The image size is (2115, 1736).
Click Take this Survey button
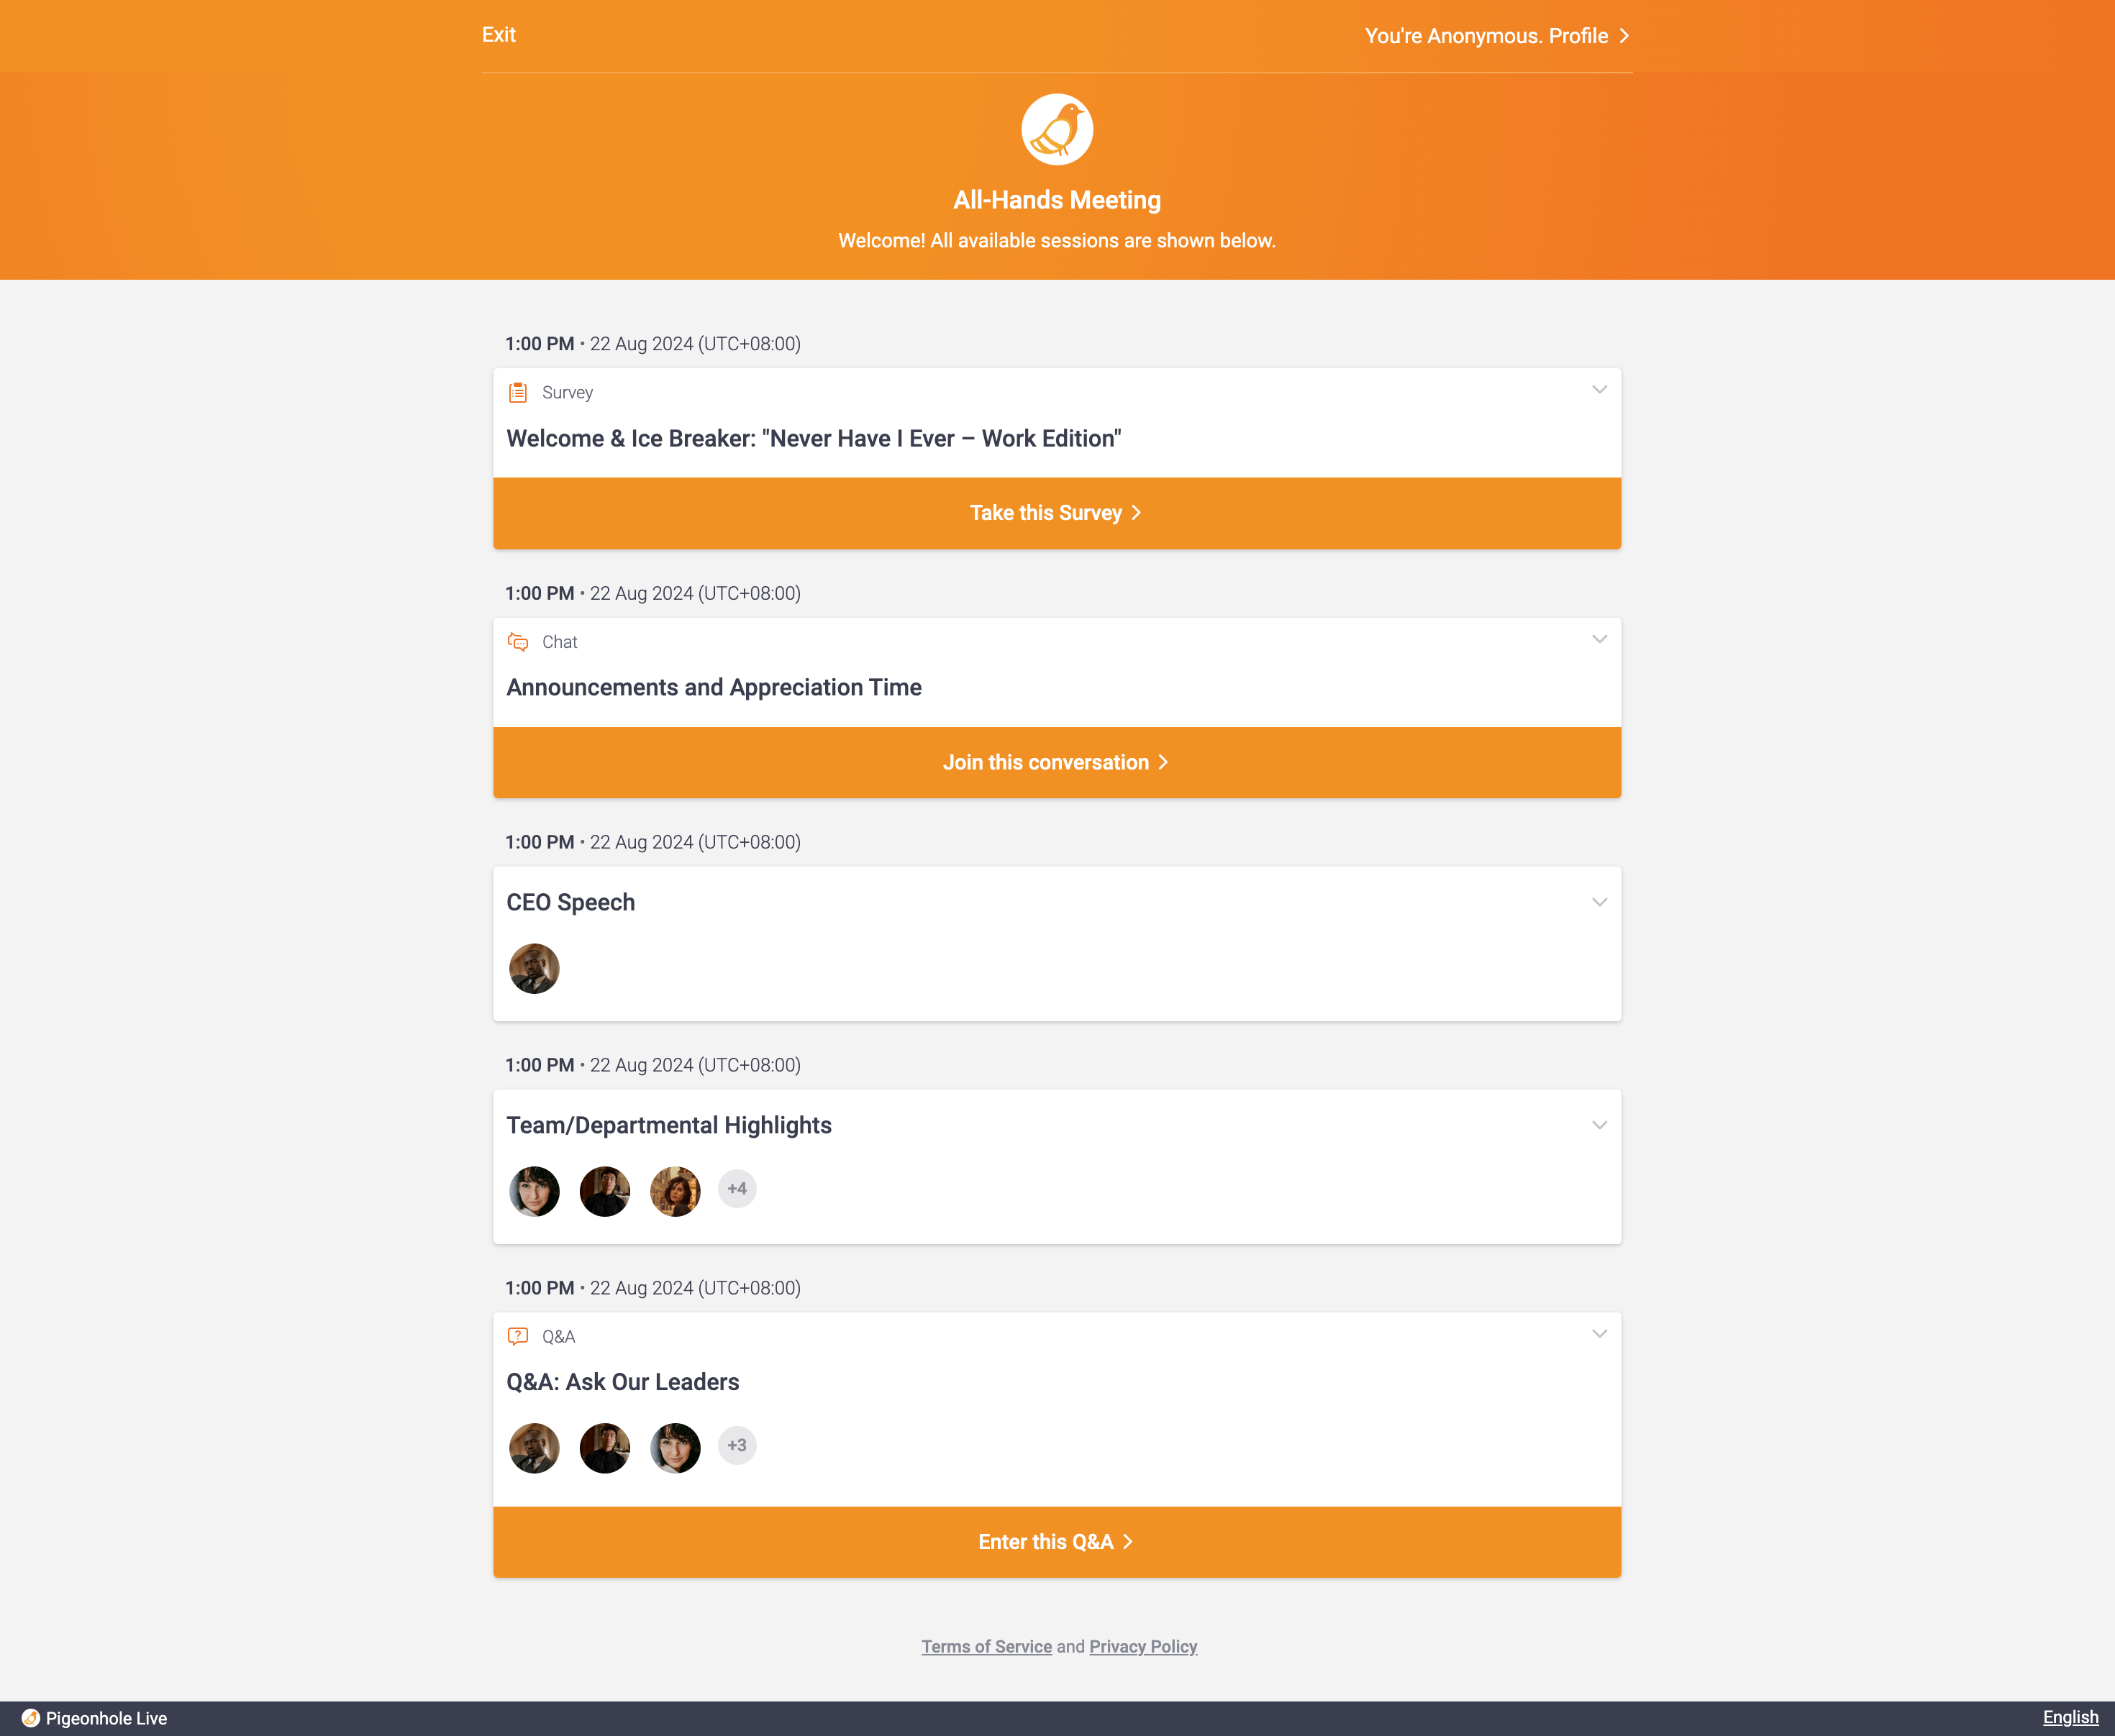pyautogui.click(x=1056, y=513)
